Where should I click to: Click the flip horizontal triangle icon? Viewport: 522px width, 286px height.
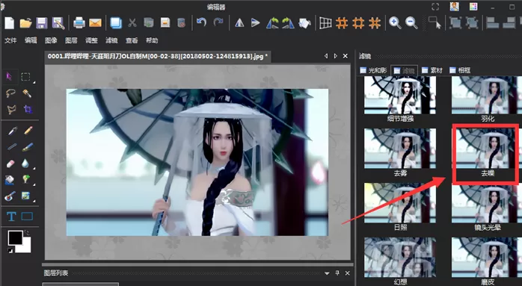[x=239, y=23]
